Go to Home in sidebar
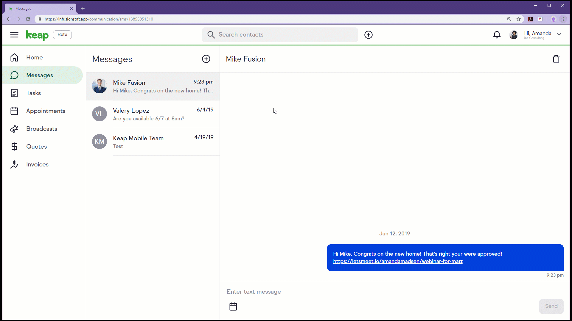Viewport: 572px width, 321px height. pyautogui.click(x=34, y=57)
